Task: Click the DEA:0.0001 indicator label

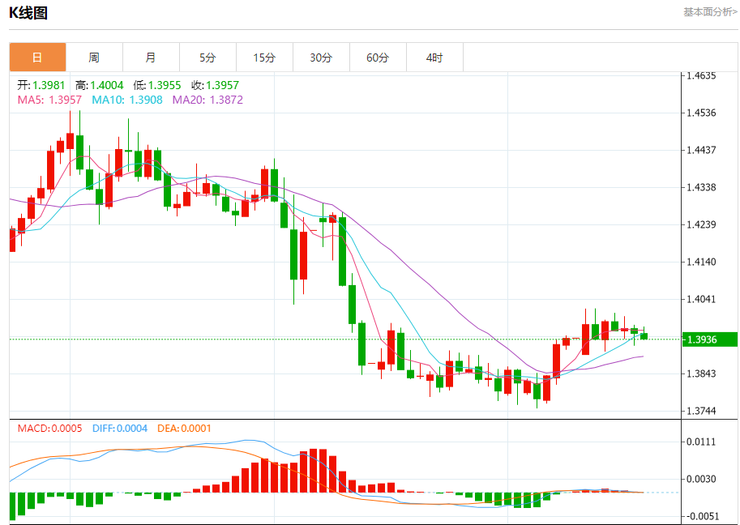Action: (184, 429)
